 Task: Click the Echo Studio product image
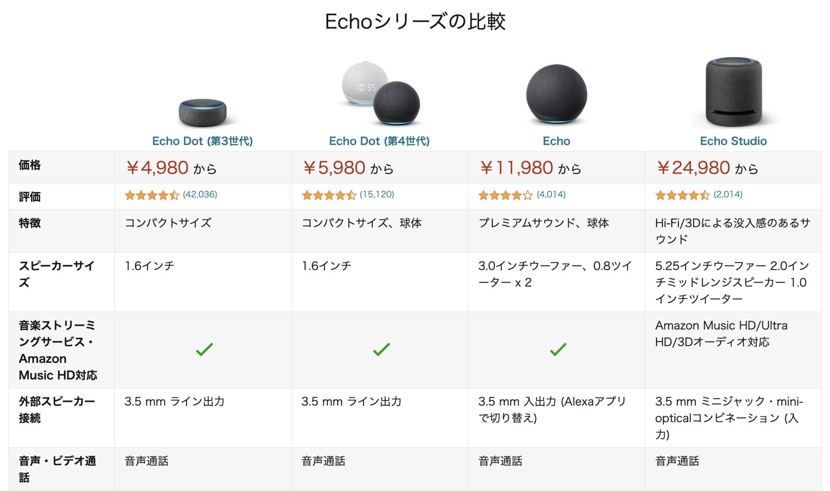tap(734, 92)
